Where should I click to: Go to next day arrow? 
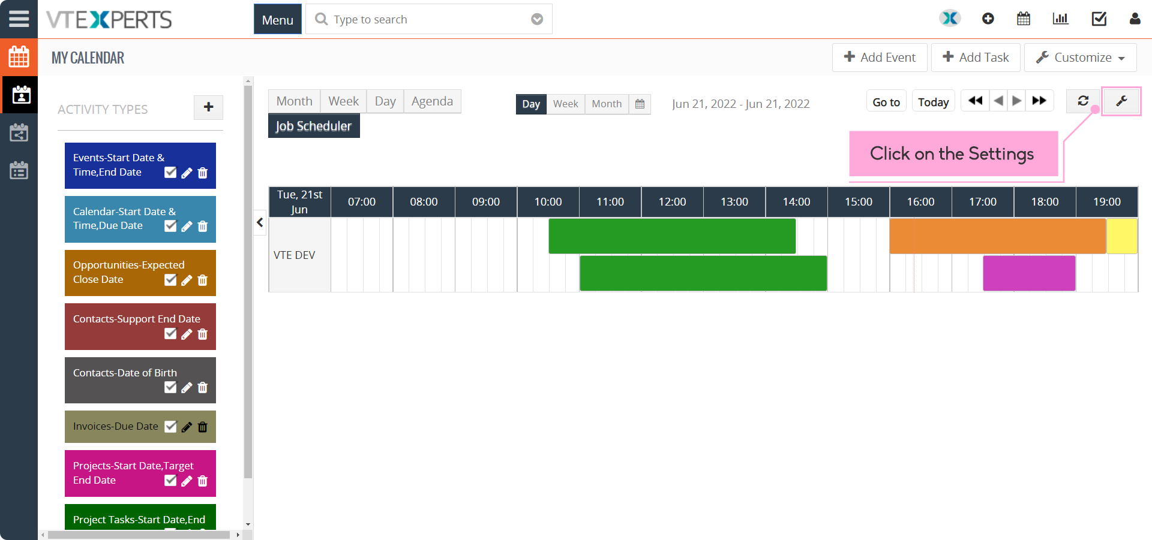tap(1016, 101)
